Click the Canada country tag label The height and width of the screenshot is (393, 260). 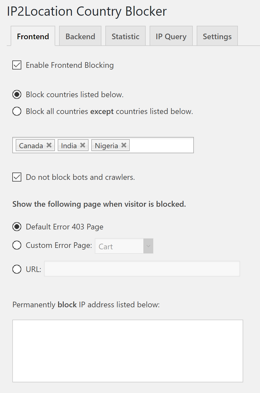click(31, 146)
